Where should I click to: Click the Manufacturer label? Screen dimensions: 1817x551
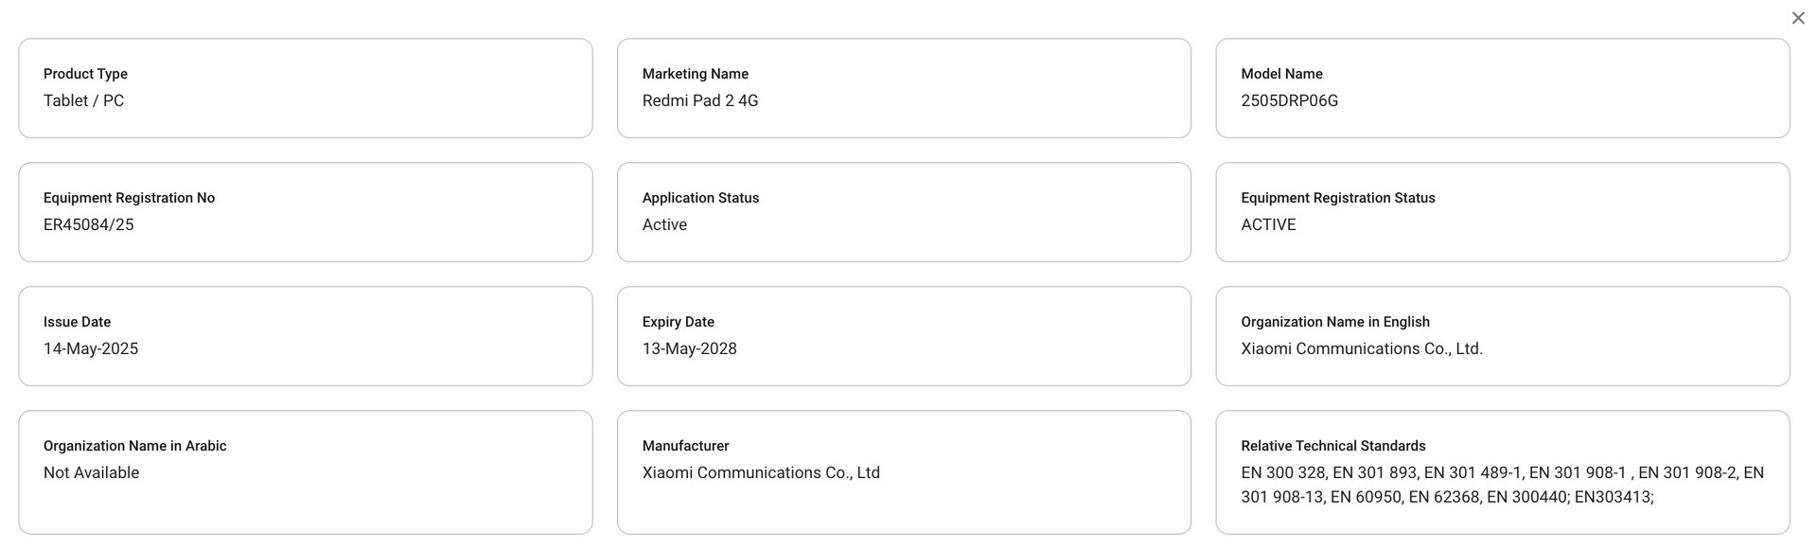click(685, 446)
